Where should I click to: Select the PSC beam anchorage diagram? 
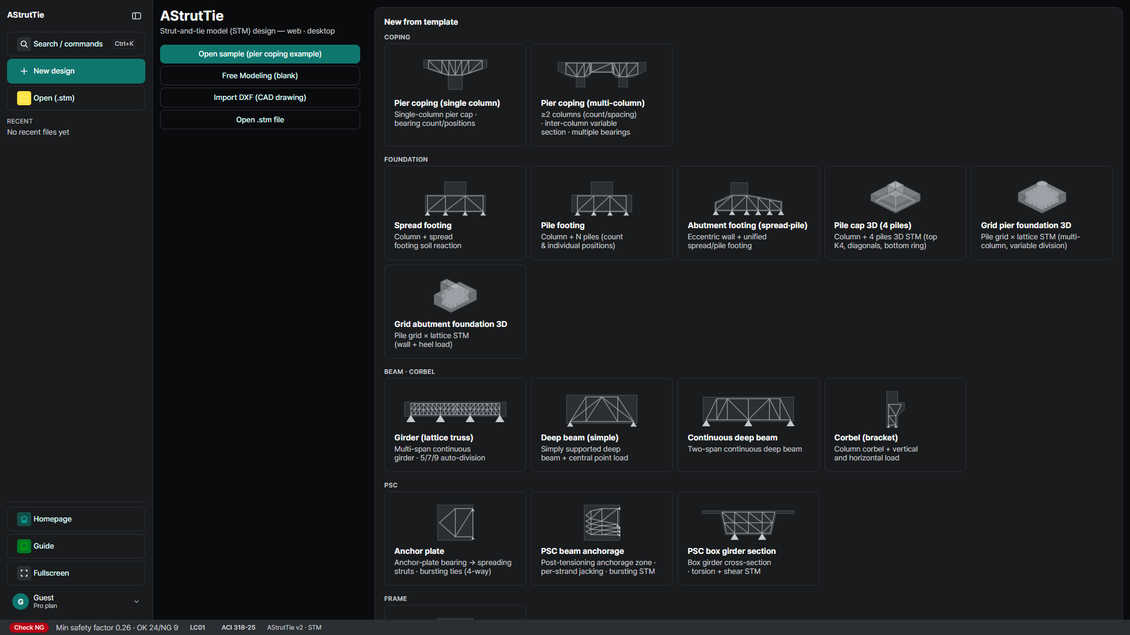click(601, 522)
